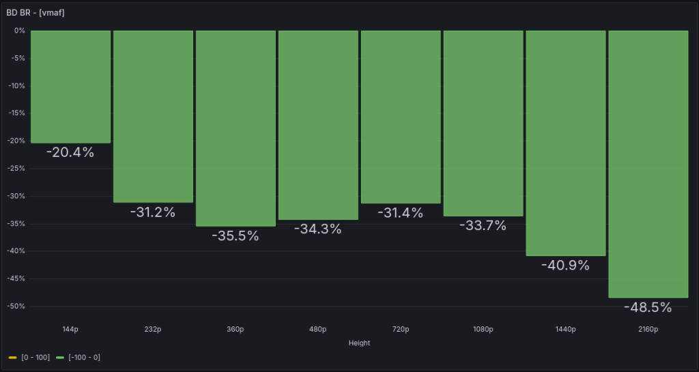Image resolution: width=699 pixels, height=372 pixels.
Task: Click the green legend swatch for [-100 - 0]
Action: point(60,358)
